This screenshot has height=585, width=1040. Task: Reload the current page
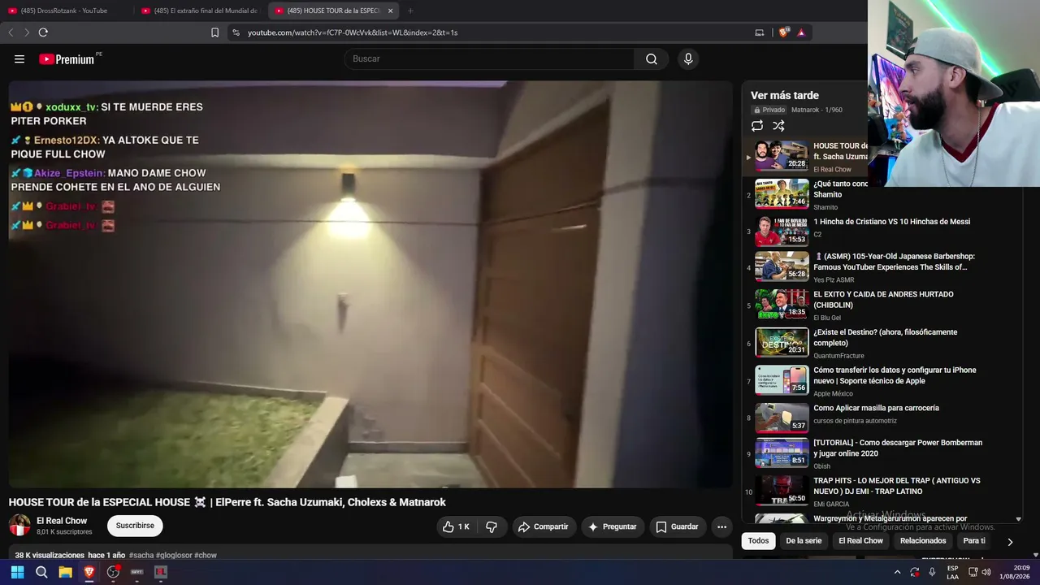[x=43, y=32]
